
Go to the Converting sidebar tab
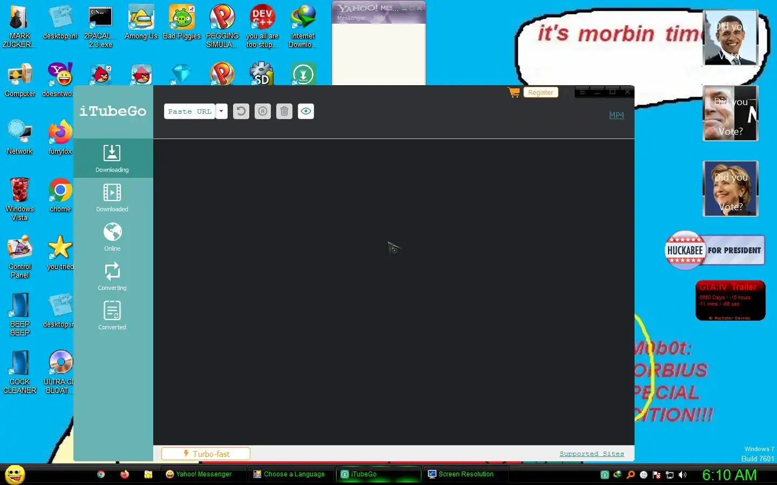[112, 276]
